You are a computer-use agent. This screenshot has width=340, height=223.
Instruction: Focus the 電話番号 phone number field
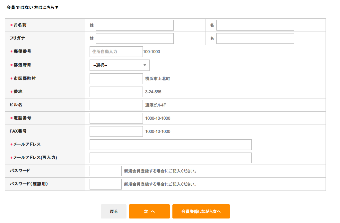(116, 118)
